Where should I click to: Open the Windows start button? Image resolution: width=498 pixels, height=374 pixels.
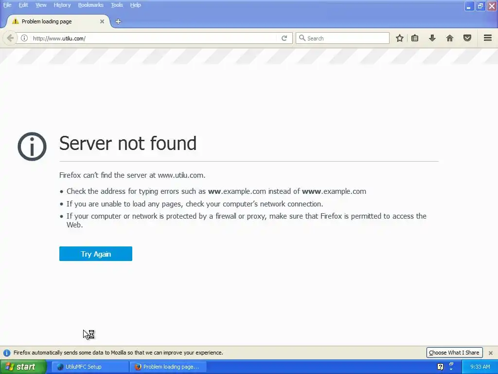23,367
